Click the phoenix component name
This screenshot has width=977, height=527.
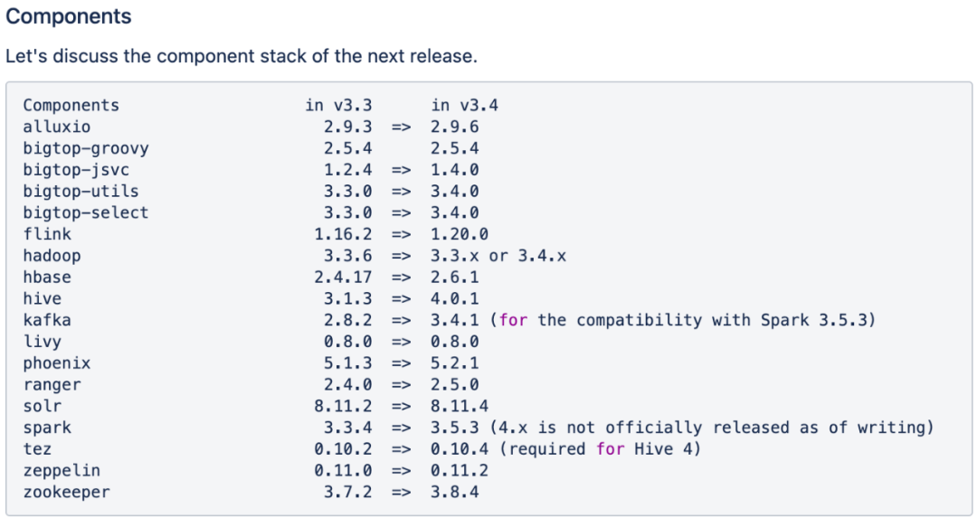point(57,363)
